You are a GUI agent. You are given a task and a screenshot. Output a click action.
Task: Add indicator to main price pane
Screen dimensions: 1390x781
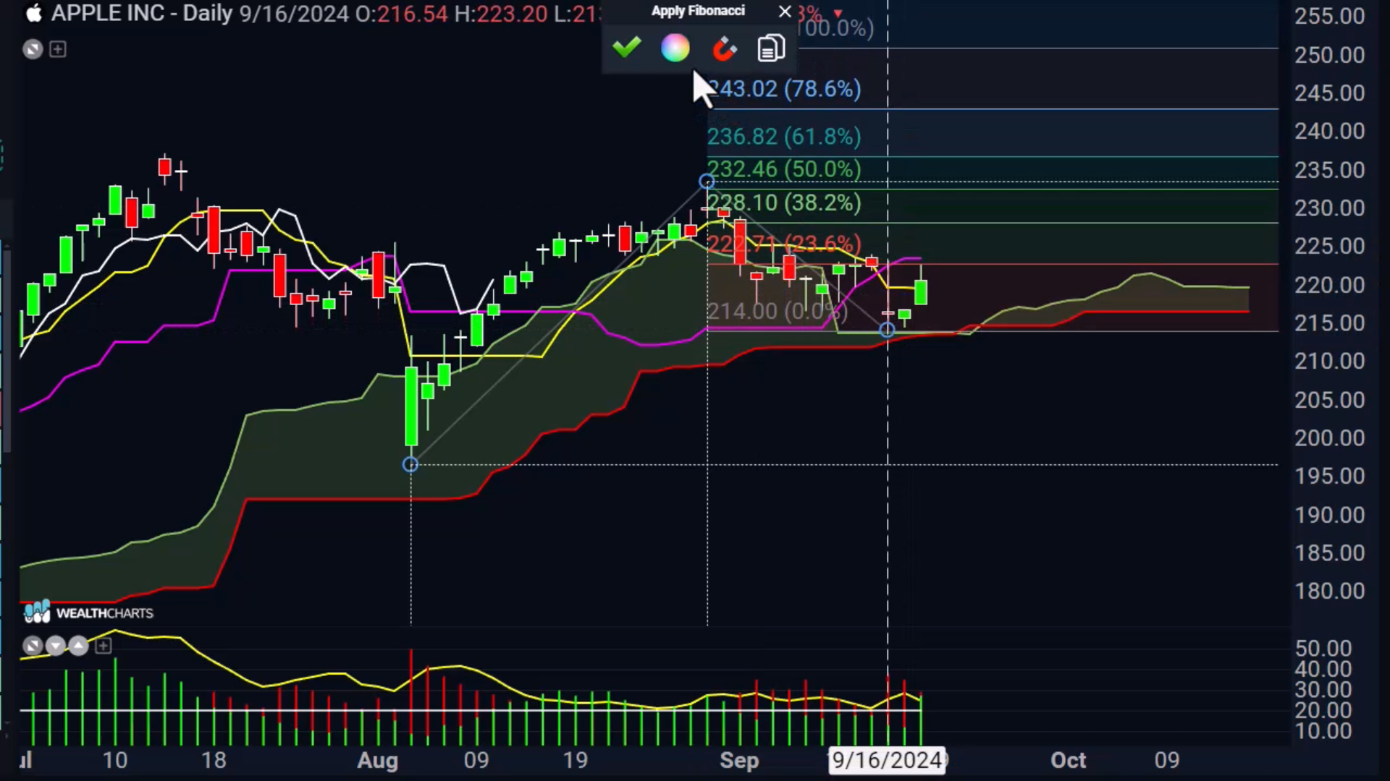[58, 49]
